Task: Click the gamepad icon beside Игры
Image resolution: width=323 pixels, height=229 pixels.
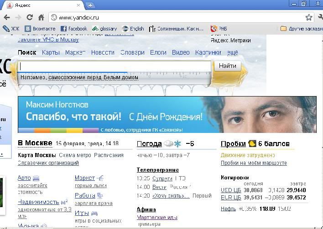Action: point(94,214)
